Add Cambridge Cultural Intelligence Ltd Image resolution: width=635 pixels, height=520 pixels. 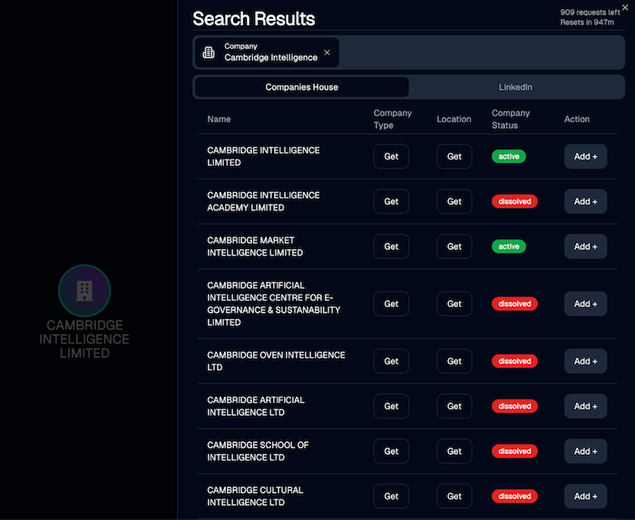point(586,496)
